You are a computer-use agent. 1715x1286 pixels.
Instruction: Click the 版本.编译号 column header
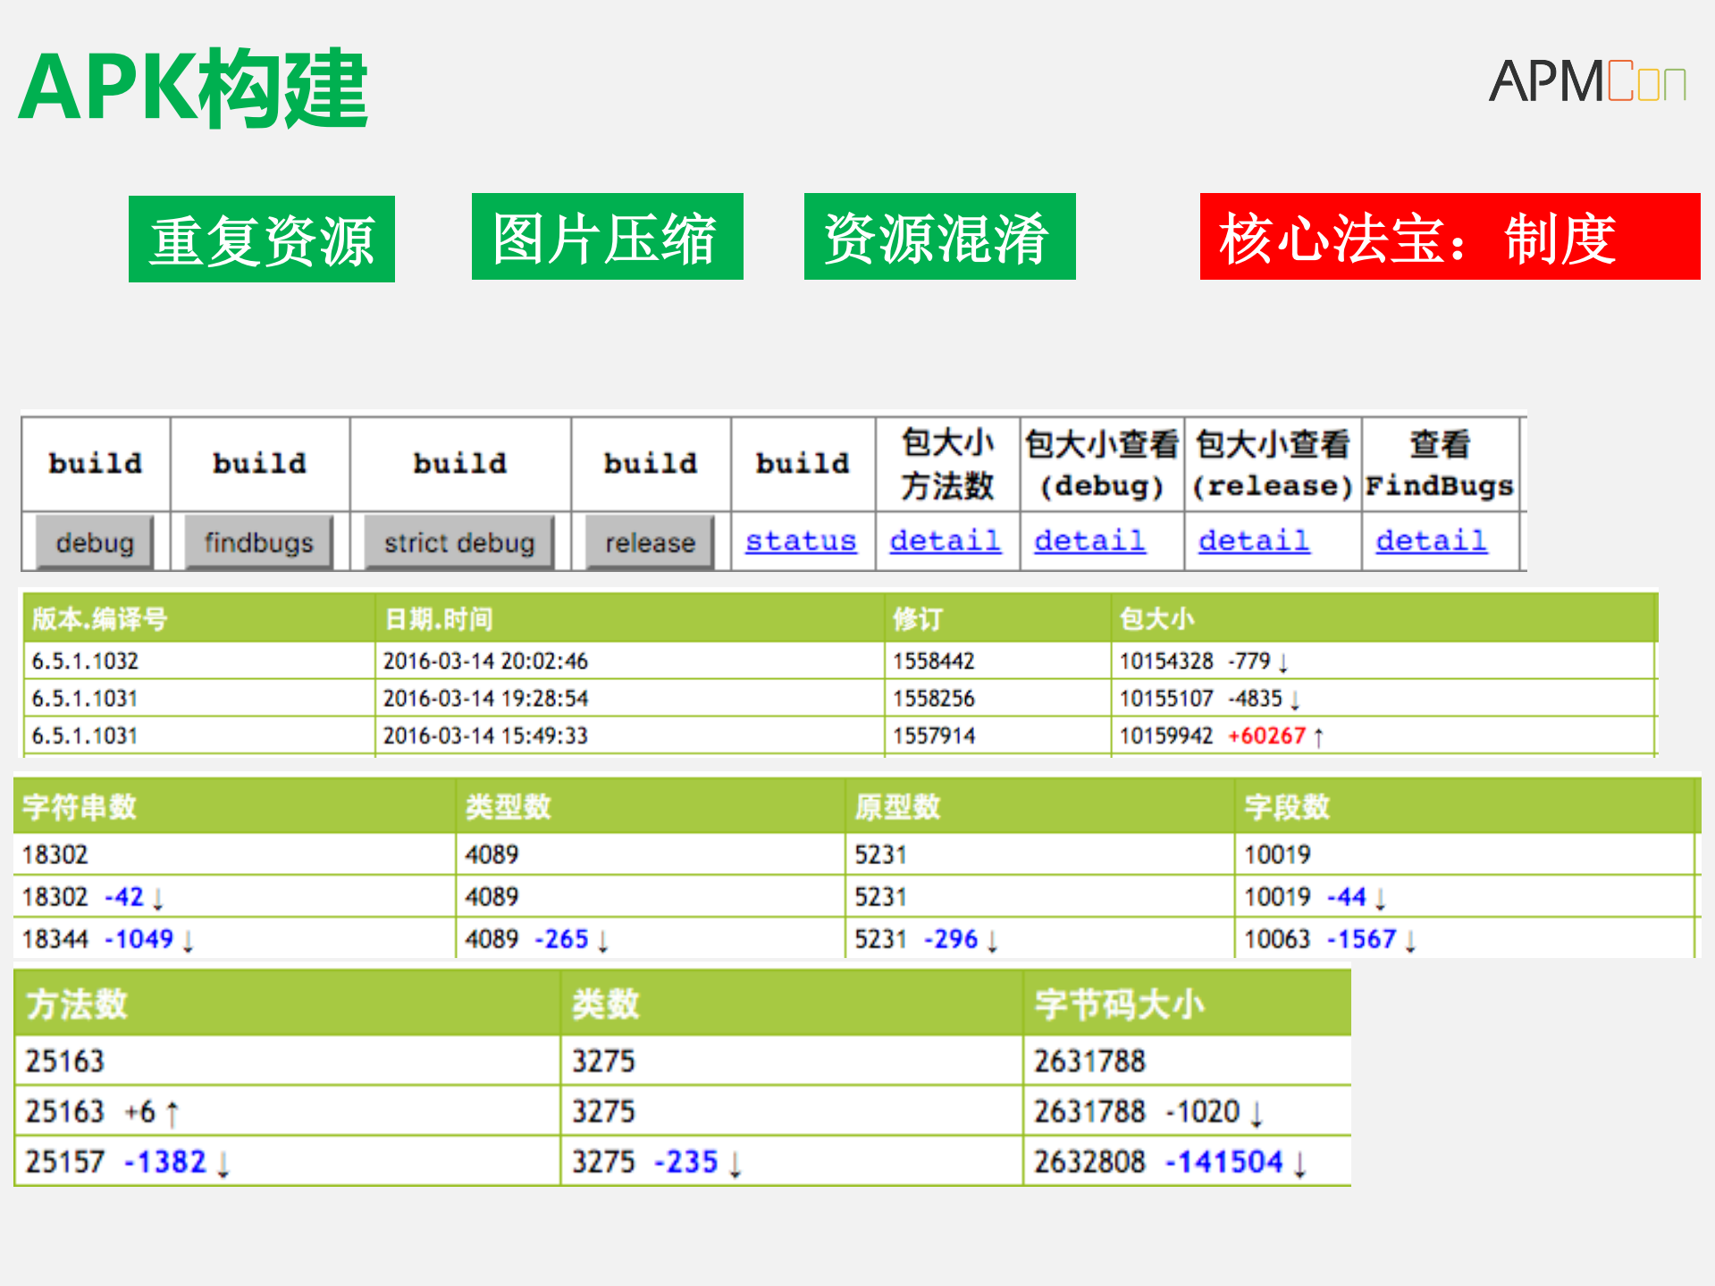coord(98,618)
